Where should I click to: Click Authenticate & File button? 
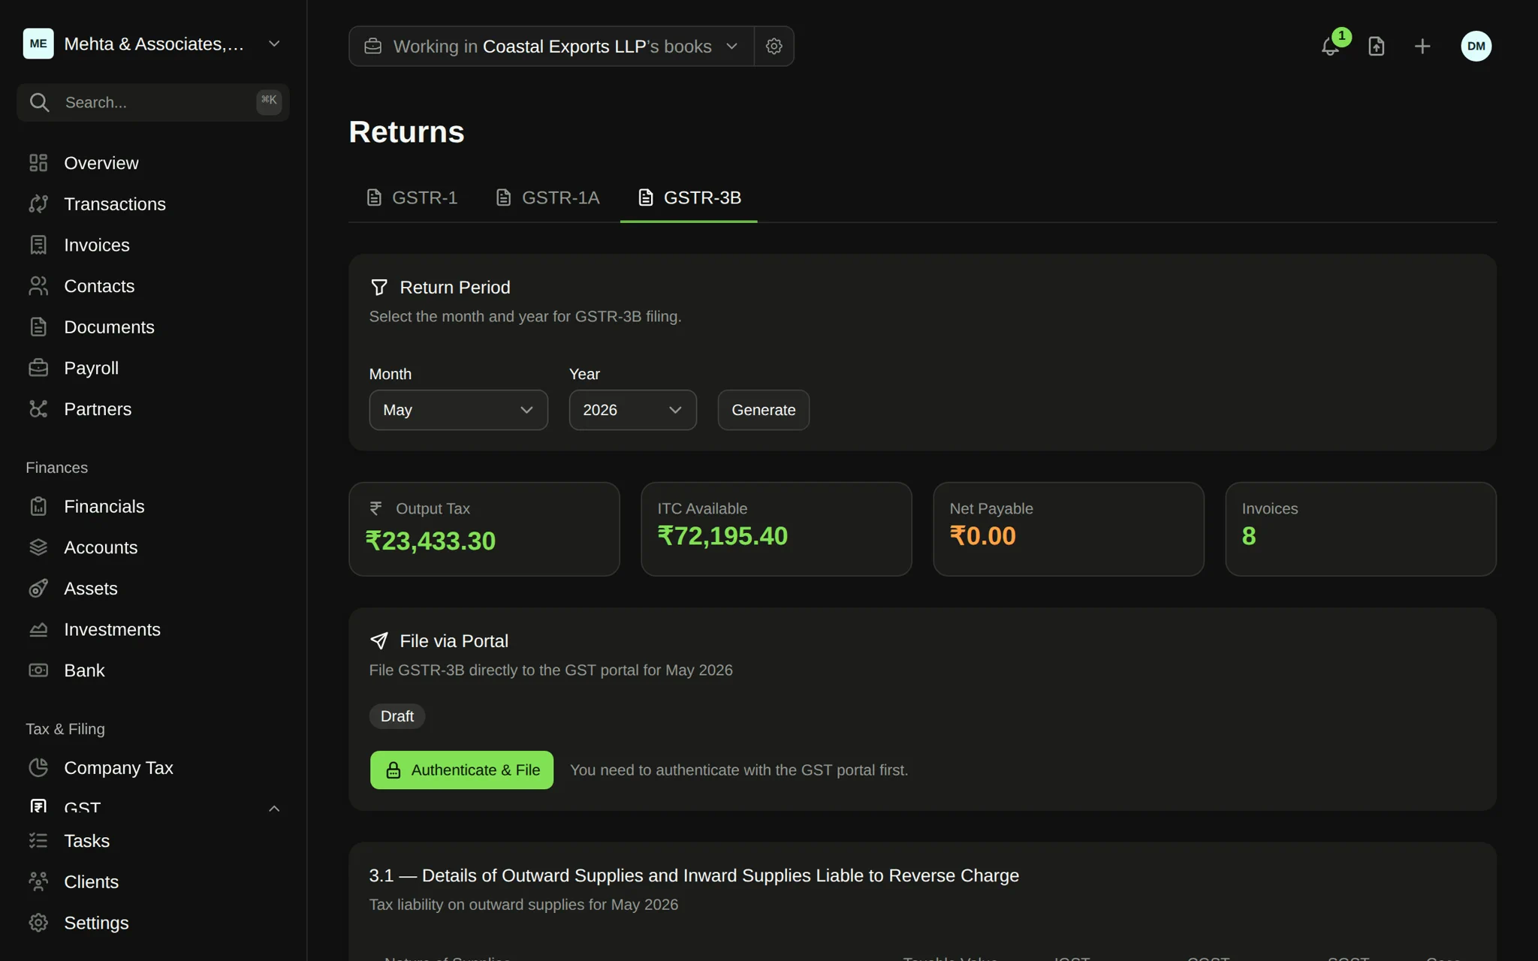point(462,770)
